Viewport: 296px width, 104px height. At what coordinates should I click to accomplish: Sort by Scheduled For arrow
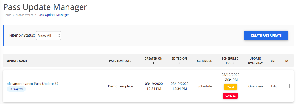pos(233,63)
